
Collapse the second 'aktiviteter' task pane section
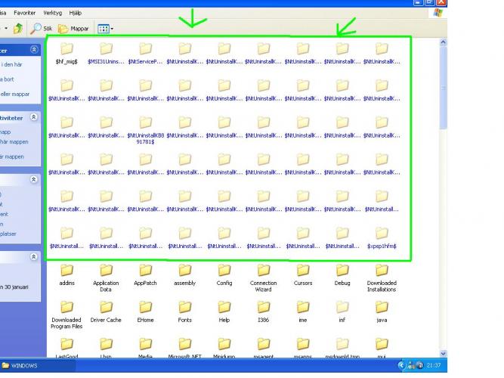pos(33,118)
